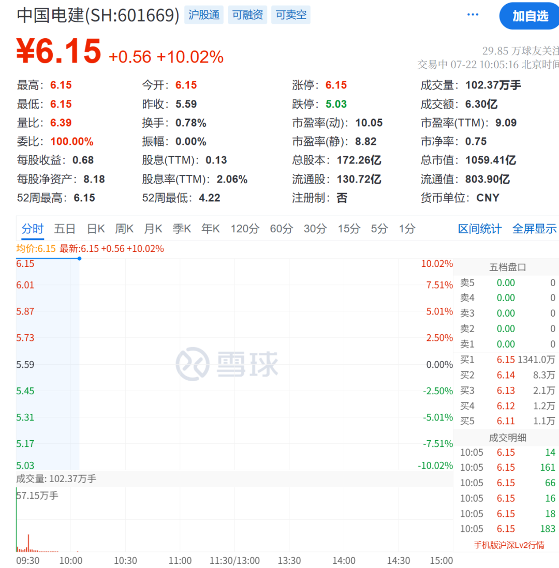
Task: Switch to the 五日 chart tab
Action: [65, 229]
